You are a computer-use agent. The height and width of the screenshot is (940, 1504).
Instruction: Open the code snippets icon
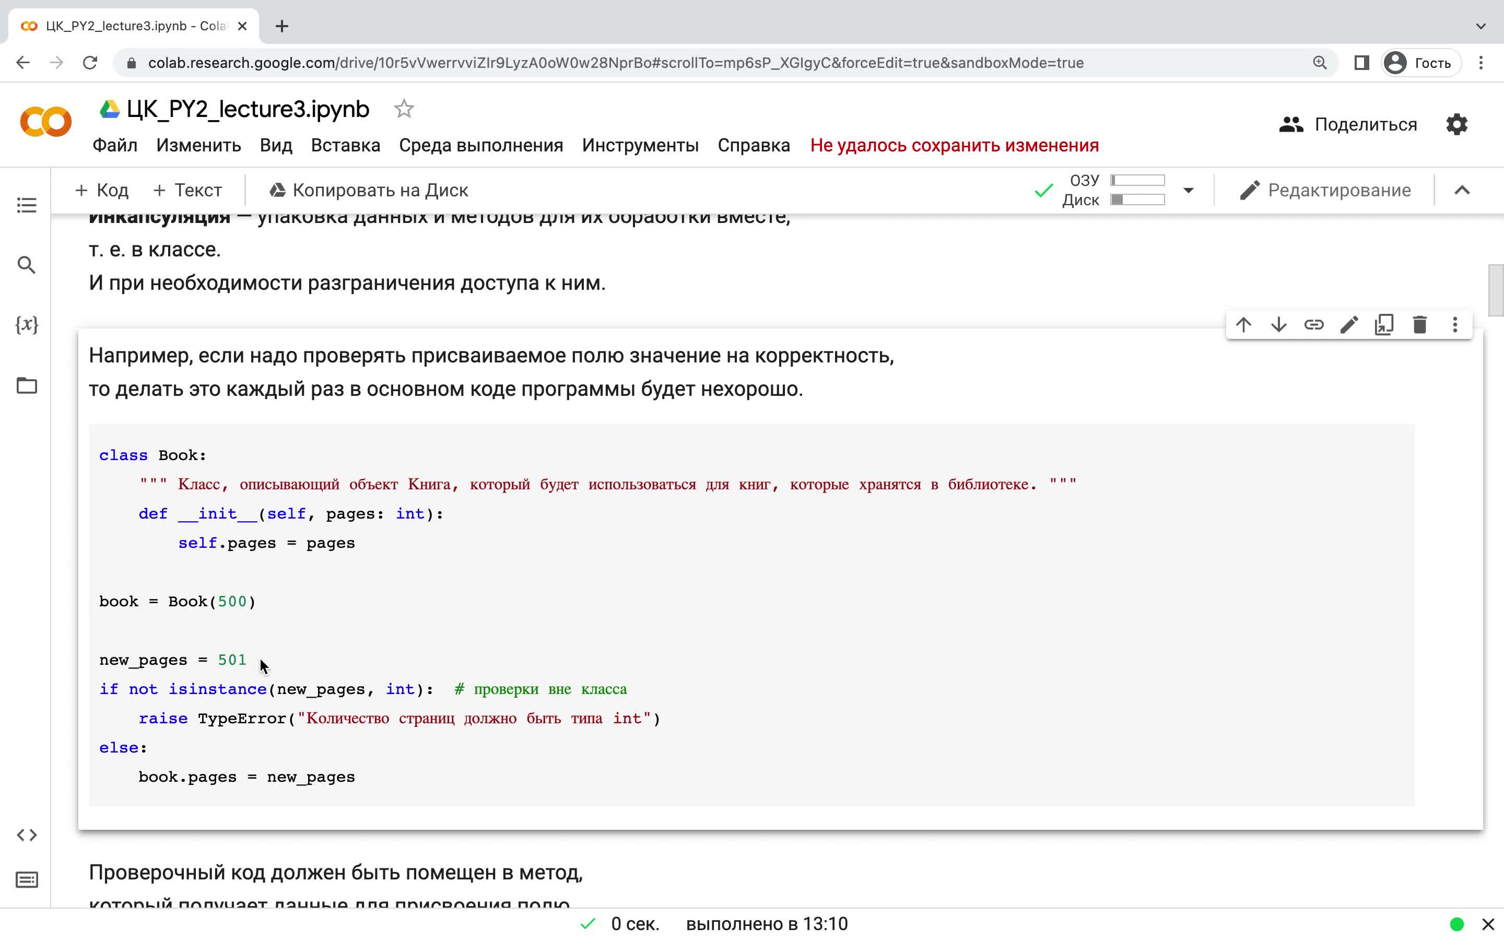click(26, 835)
